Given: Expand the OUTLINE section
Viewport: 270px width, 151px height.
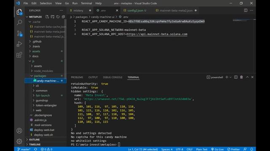Looking at the screenshot, I should click(x=34, y=140).
